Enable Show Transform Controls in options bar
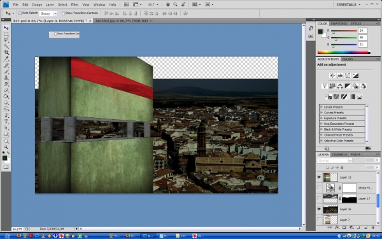 tap(63, 13)
